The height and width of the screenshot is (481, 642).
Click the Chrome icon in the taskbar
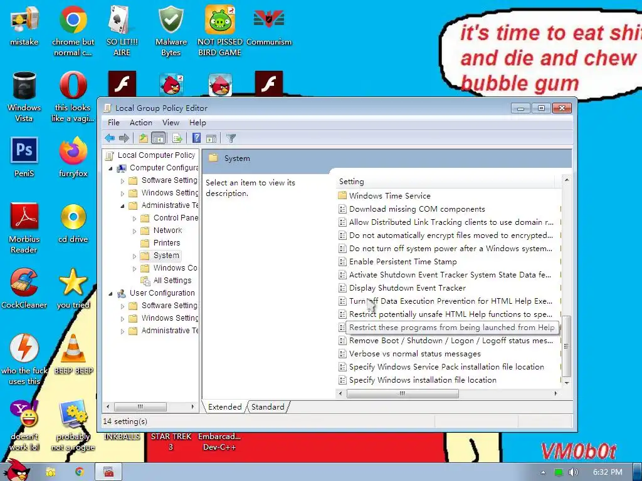[79, 472]
